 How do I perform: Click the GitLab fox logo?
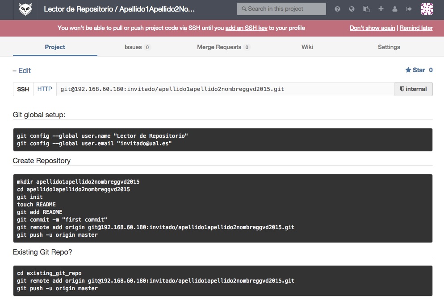point(25,9)
